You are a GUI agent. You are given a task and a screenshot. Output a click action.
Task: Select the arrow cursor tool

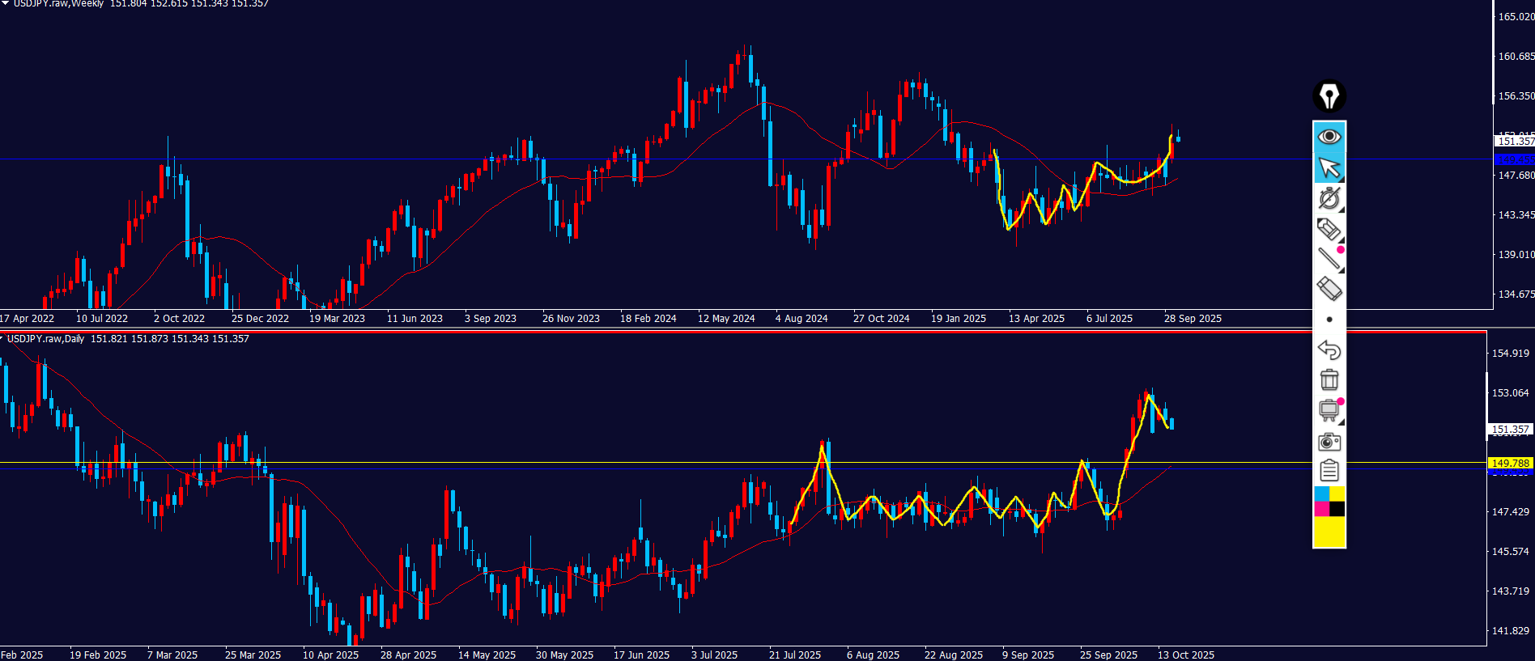(x=1329, y=167)
